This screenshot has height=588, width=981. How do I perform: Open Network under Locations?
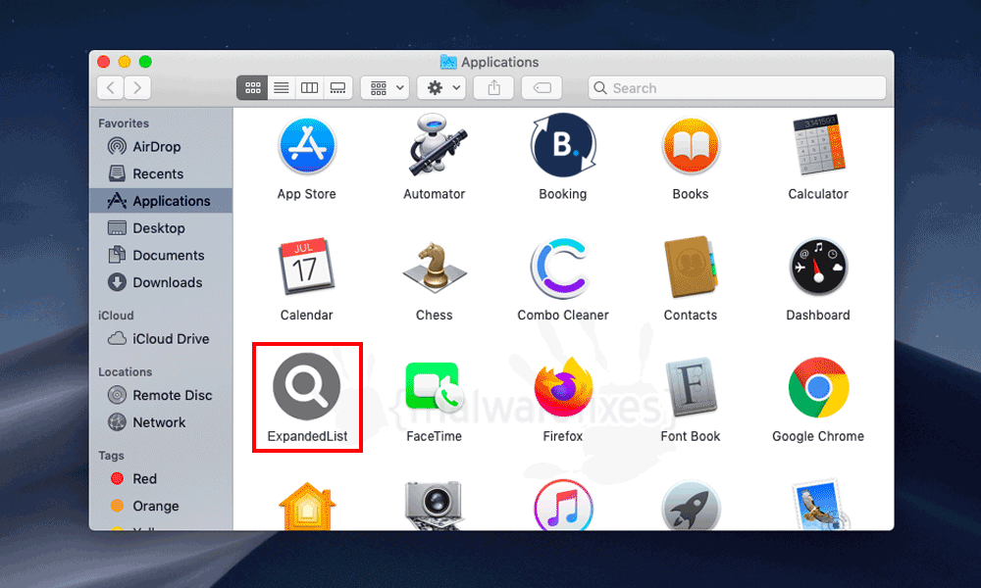[x=161, y=422]
